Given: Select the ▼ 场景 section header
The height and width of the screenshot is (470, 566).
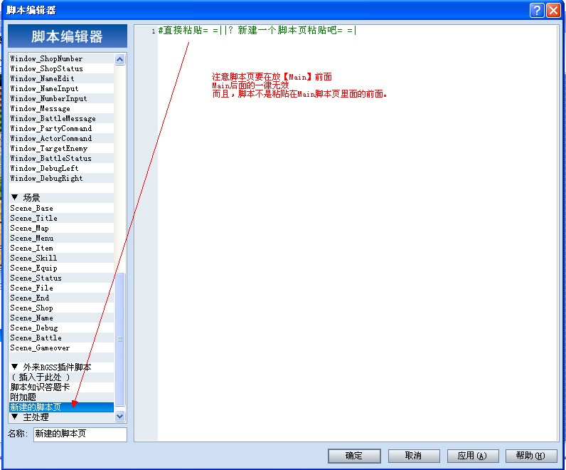Looking at the screenshot, I should (61, 198).
